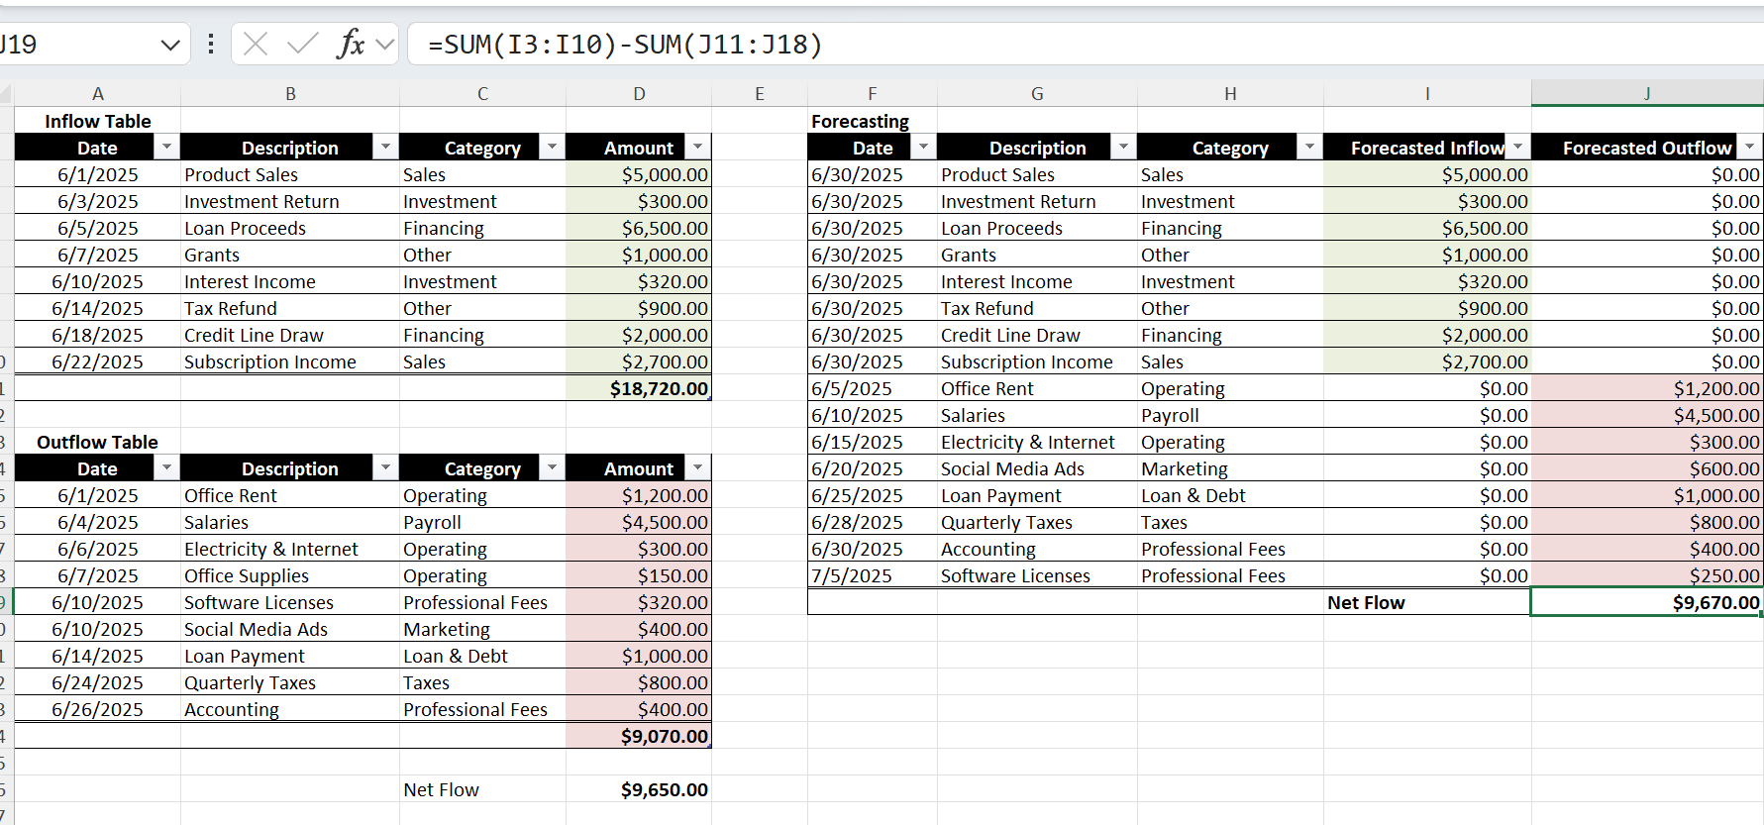This screenshot has height=825, width=1764.
Task: Select forecasted outflow $4,500.00 cell
Action: (x=1647, y=415)
